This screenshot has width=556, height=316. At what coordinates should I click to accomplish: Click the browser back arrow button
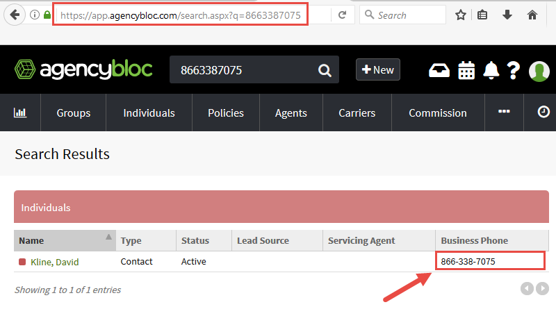coord(15,15)
